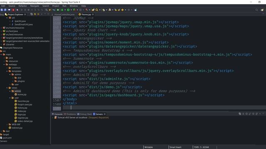Image resolution: width=266 pixels, height=149 pixels.
Task: Switch to the Problems tab
Action: 70,114
